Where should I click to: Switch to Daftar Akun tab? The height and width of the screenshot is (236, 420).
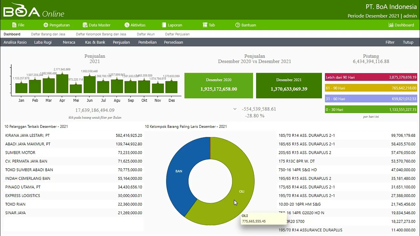pyautogui.click(x=146, y=34)
